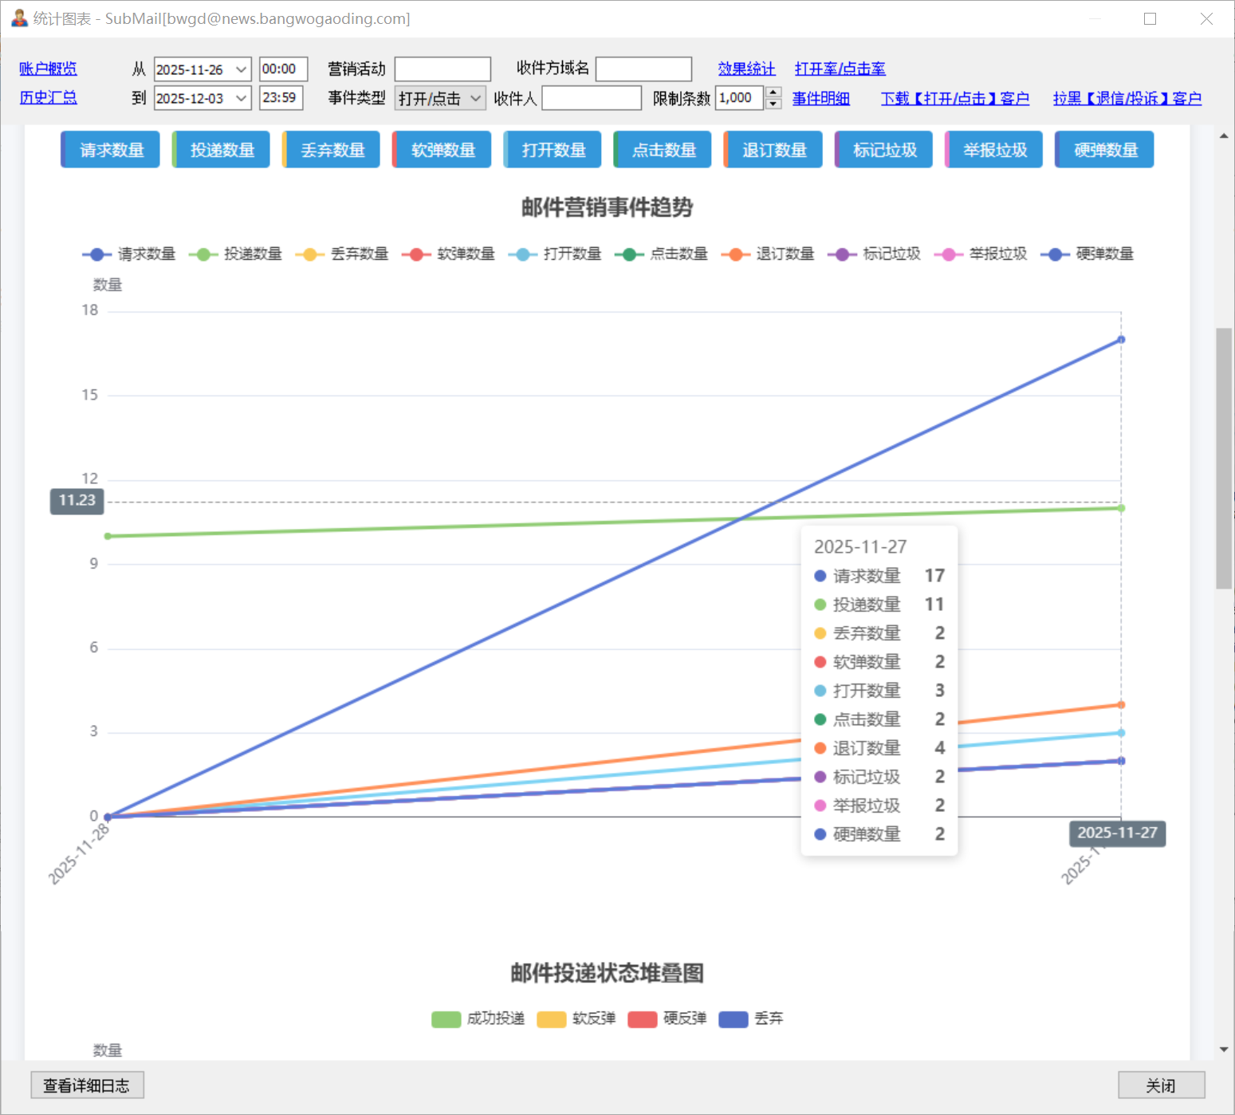
Task: Open the 账户概览 link
Action: click(48, 69)
